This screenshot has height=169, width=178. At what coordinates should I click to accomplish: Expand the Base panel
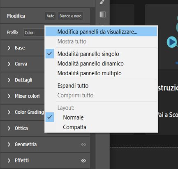[x=9, y=48]
